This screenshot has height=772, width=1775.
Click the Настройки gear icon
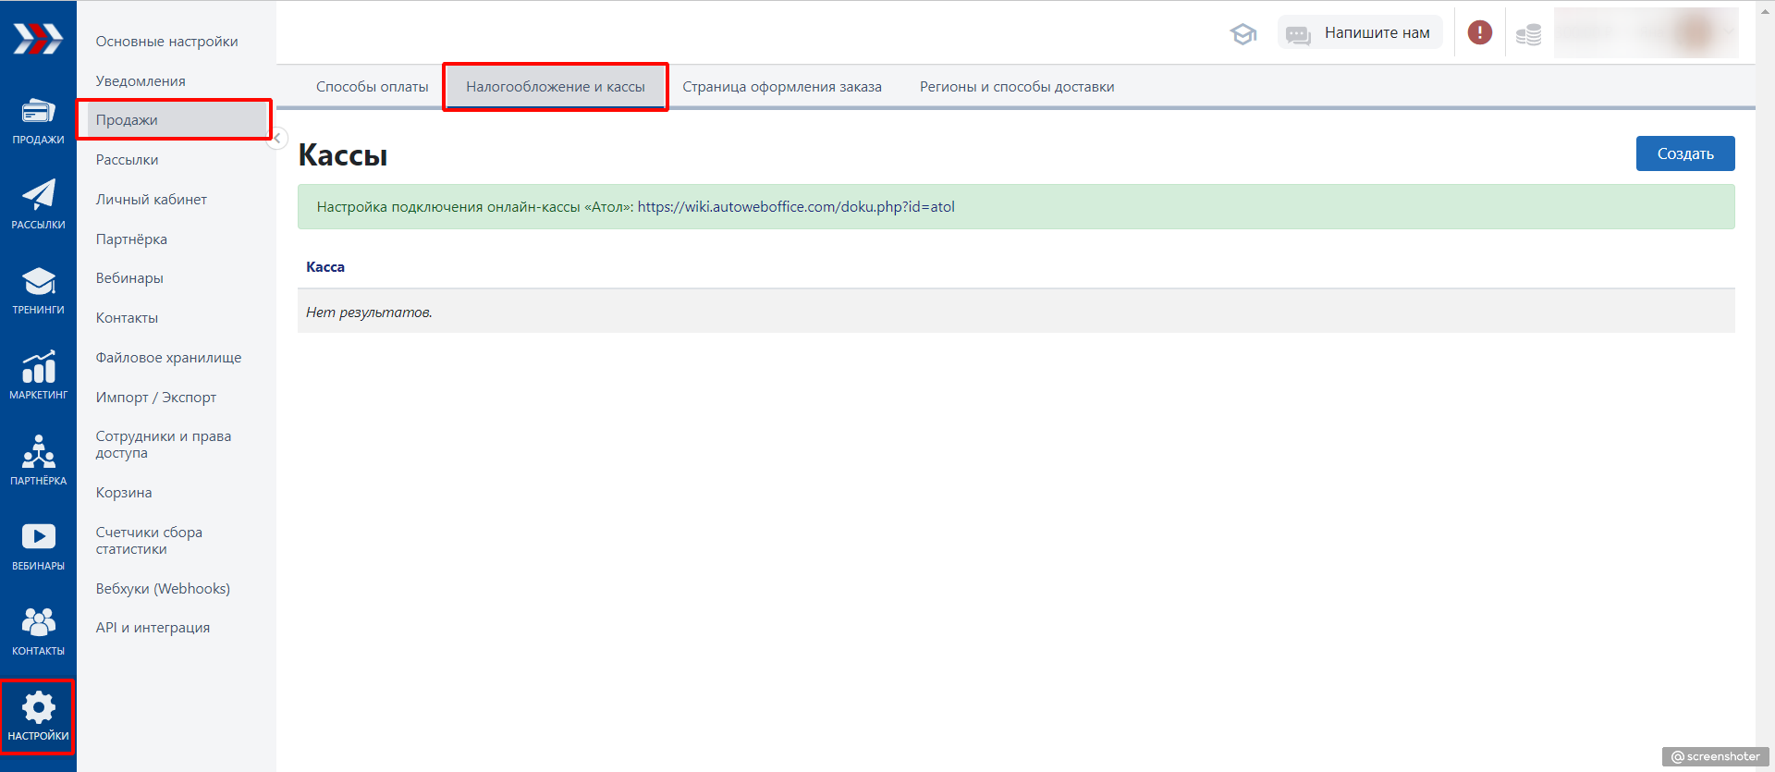click(x=38, y=716)
